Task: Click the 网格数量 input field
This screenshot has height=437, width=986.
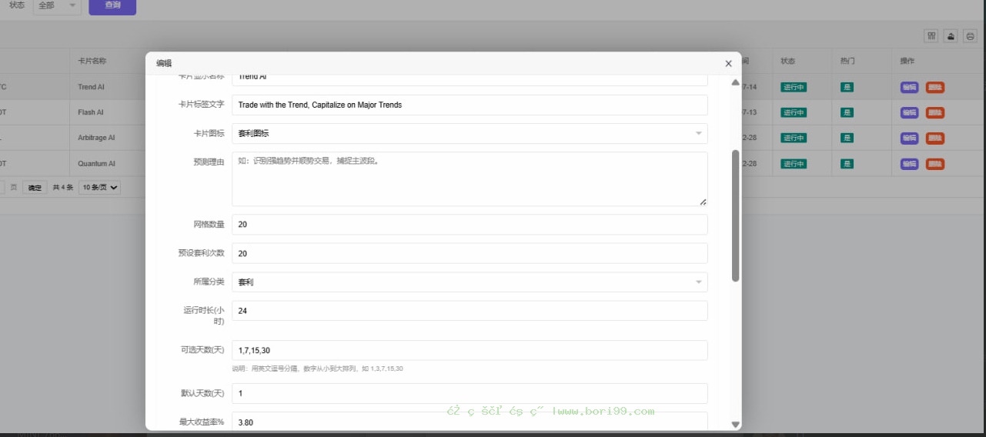Action: pos(470,225)
